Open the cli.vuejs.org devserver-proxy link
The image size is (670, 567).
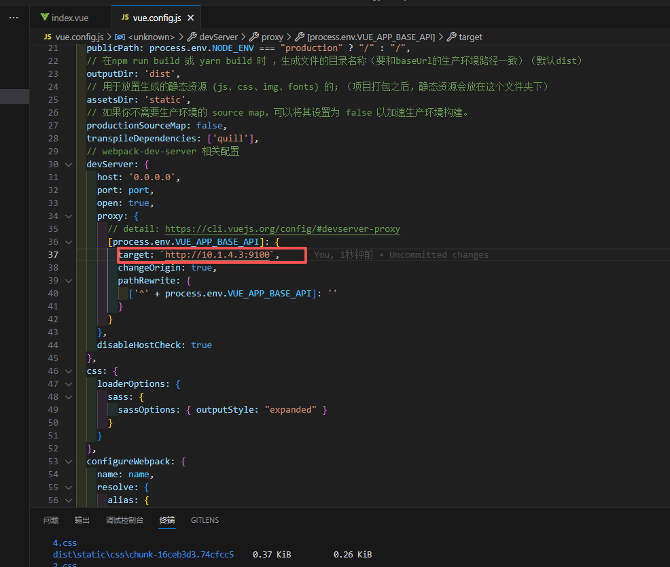(283, 229)
